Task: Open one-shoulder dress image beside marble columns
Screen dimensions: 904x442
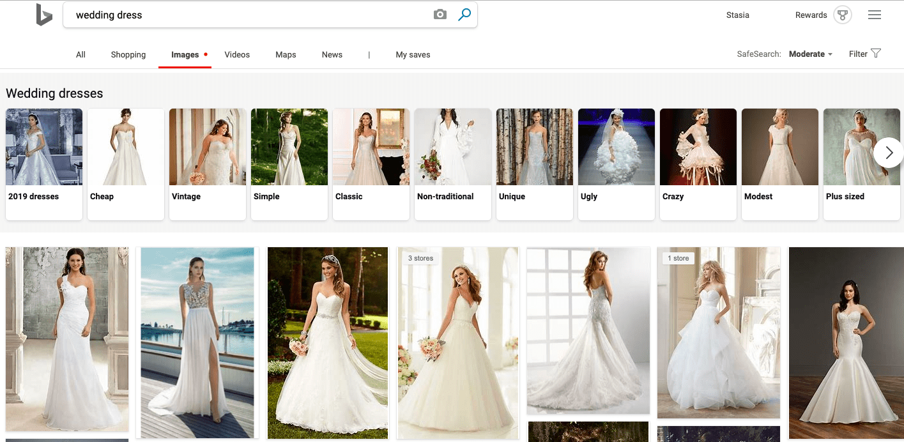Action: coord(67,339)
